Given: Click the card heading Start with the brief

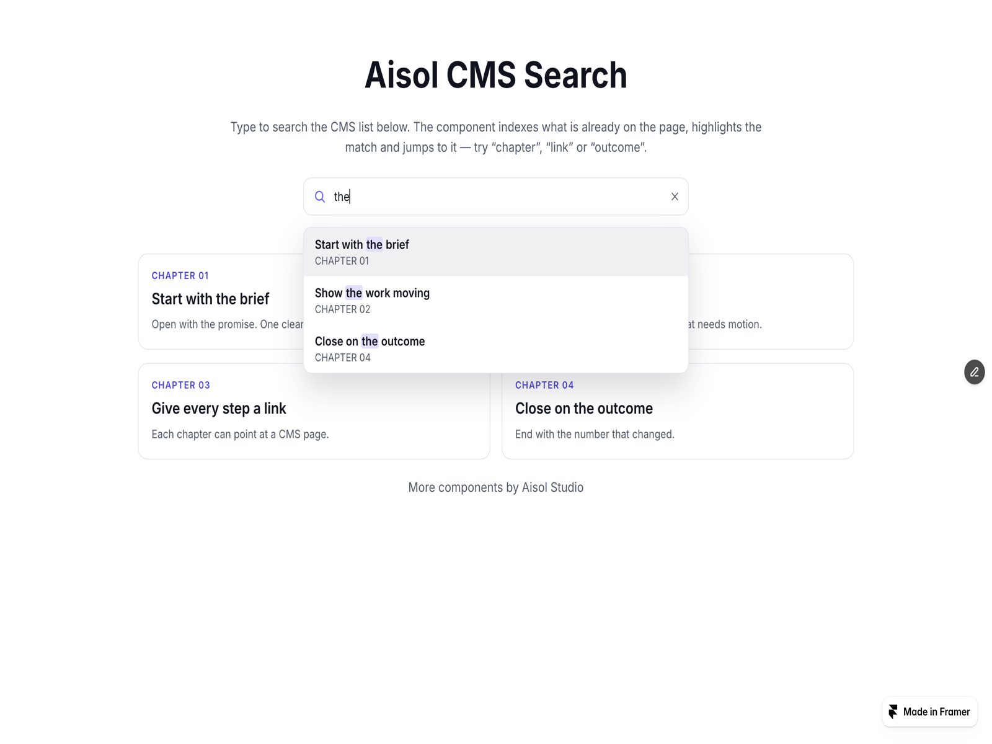Looking at the screenshot, I should [x=210, y=299].
